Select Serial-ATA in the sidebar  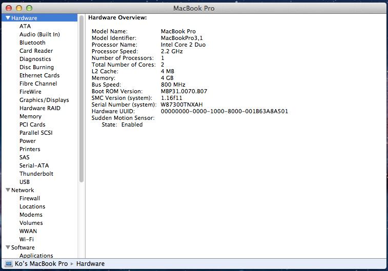(x=34, y=165)
